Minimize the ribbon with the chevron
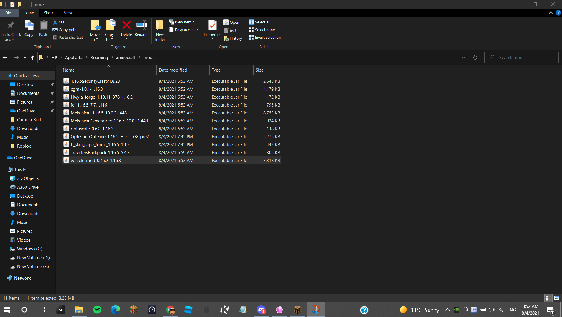 coord(551,13)
